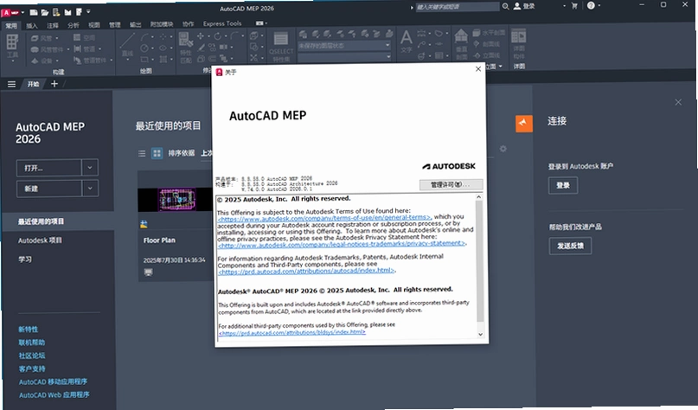698x410 pixels.
Task: Select the 管道管件 (Pipe fitting) tool
Action: tap(90, 61)
